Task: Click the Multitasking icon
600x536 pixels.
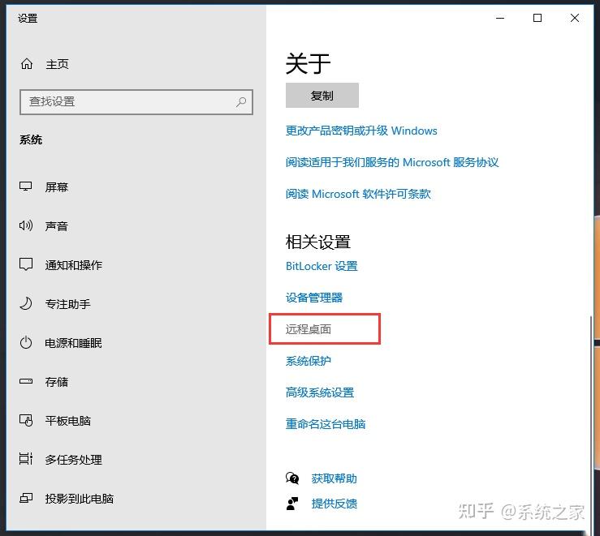Action: 26,459
